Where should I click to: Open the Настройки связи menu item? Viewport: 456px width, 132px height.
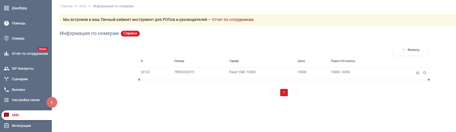(26, 100)
